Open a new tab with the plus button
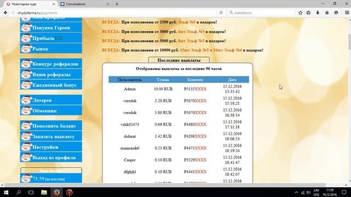Viewport: 351px width, 197px height. (x=117, y=4)
